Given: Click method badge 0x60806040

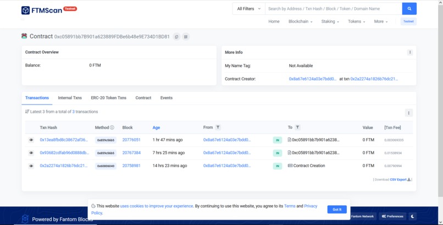Looking at the screenshot, I should point(106,166).
